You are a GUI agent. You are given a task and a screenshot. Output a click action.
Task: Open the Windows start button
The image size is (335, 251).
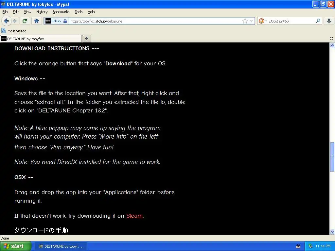16,246
